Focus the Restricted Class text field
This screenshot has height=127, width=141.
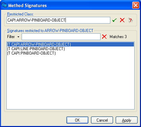click(58, 20)
